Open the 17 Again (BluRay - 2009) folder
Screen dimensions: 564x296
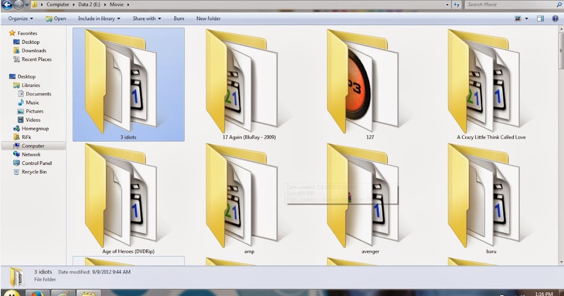[249, 85]
